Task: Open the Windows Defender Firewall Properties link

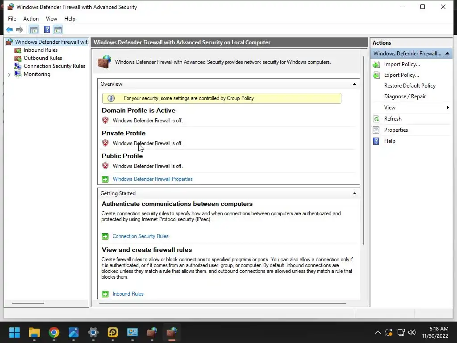Action: click(153, 179)
